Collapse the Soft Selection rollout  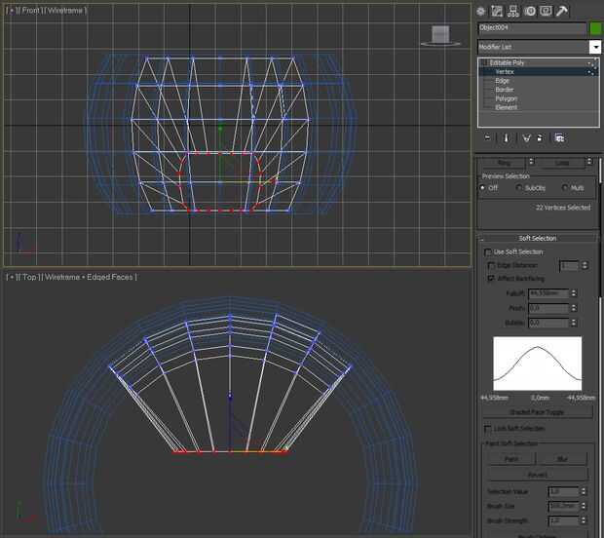click(x=538, y=238)
